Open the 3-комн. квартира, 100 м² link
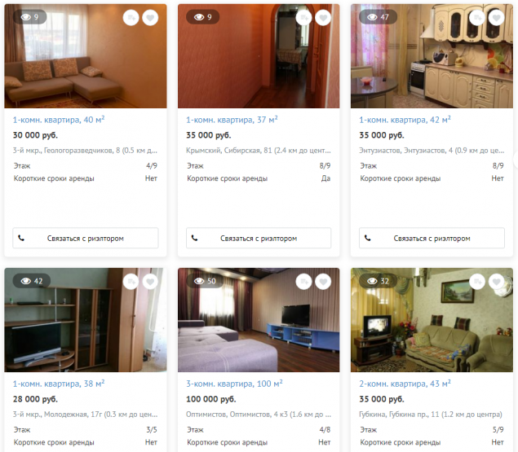Screen dimensions: 518x452 tap(234, 384)
